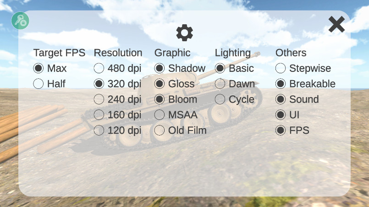369x207 pixels.
Task: Pick the 120 dpi resolution option
Action: (99, 131)
